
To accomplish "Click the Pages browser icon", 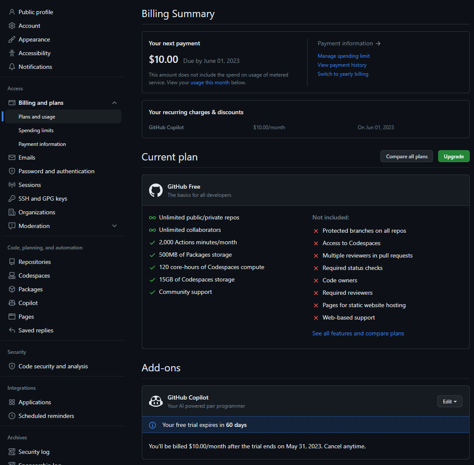I will coord(12,317).
